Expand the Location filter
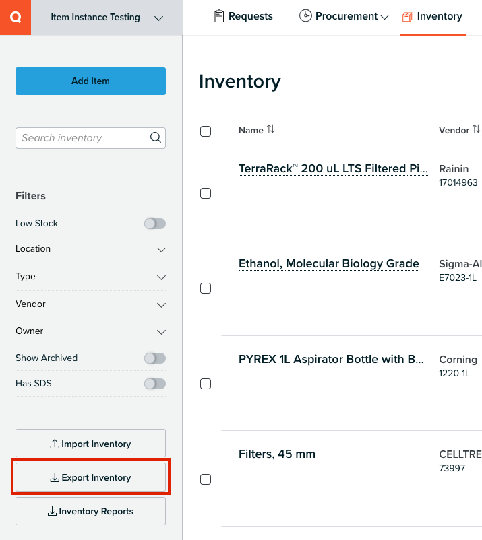This screenshot has width=482, height=540. [x=91, y=249]
